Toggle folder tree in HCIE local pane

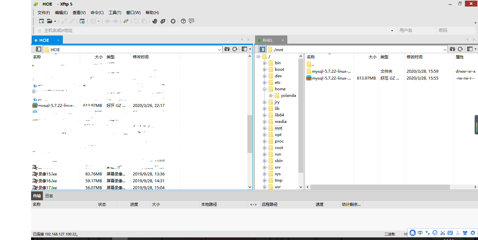tap(39, 49)
